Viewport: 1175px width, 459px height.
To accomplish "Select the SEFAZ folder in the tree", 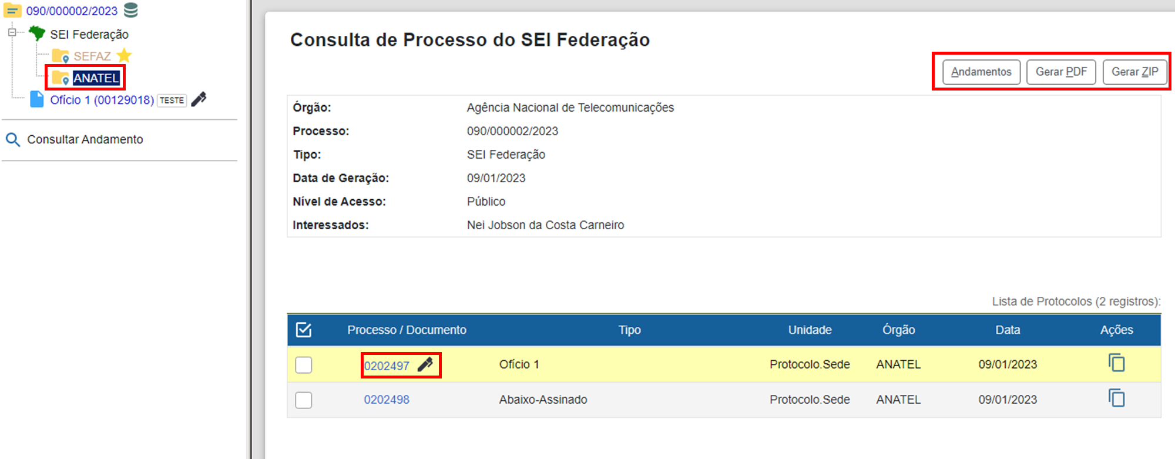I will (92, 56).
